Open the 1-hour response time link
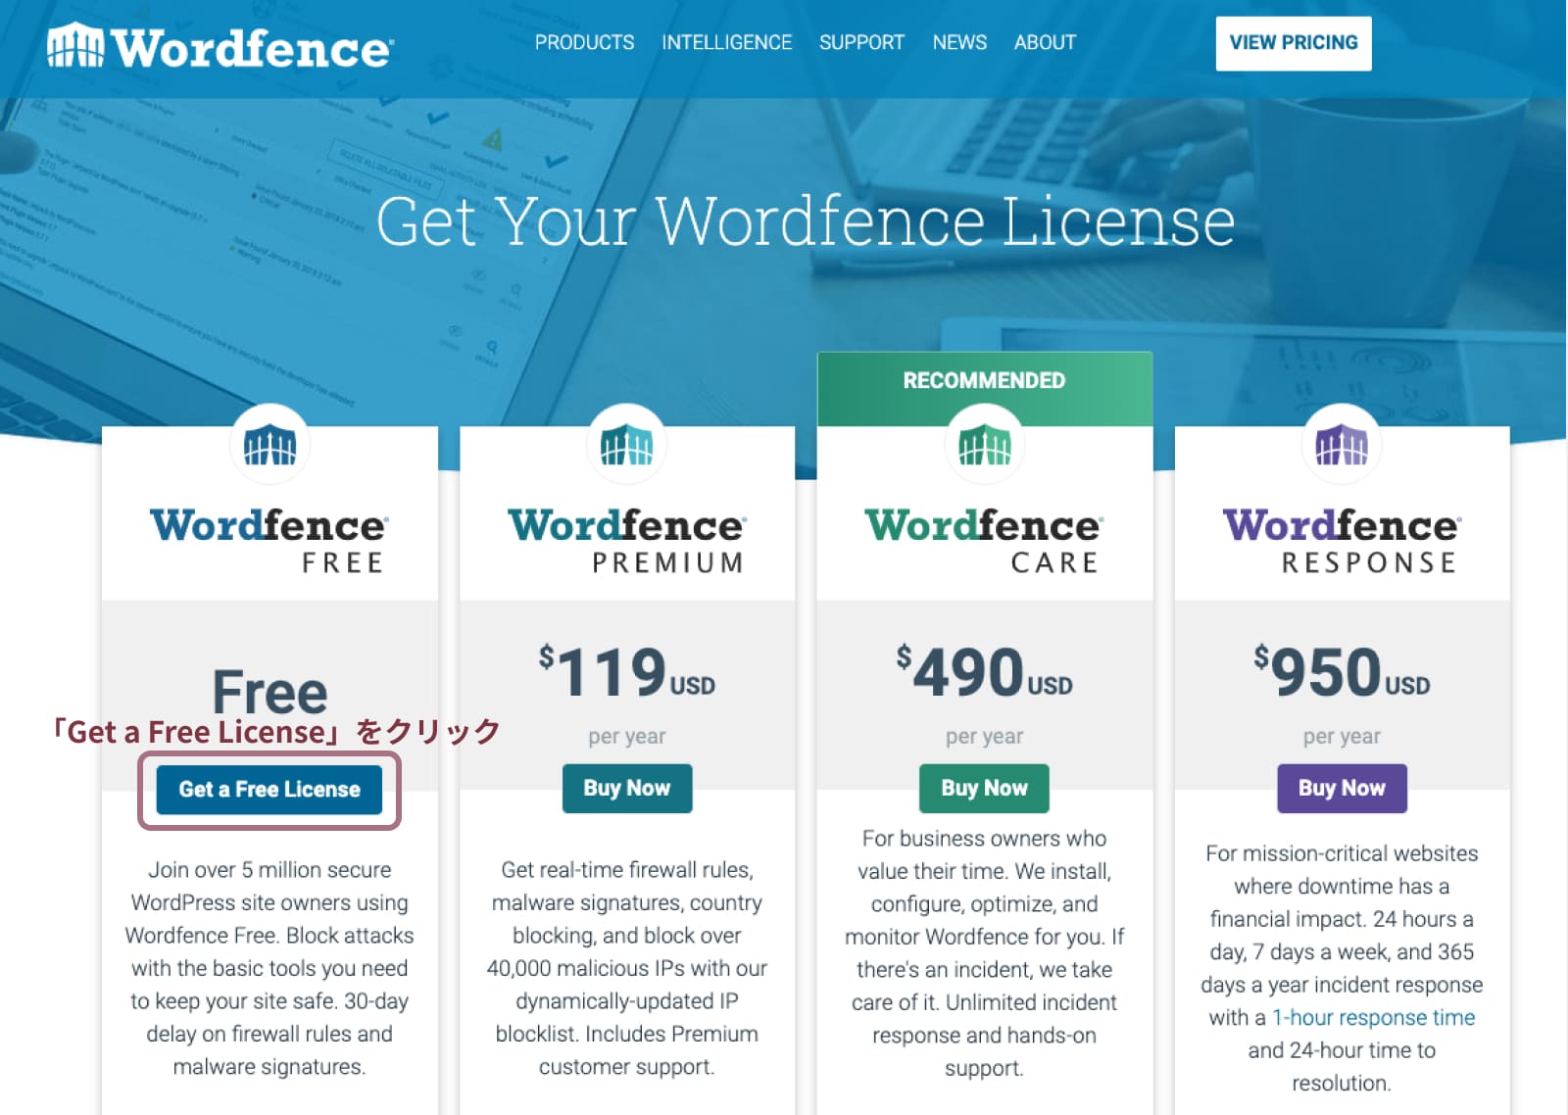 (x=1373, y=1017)
